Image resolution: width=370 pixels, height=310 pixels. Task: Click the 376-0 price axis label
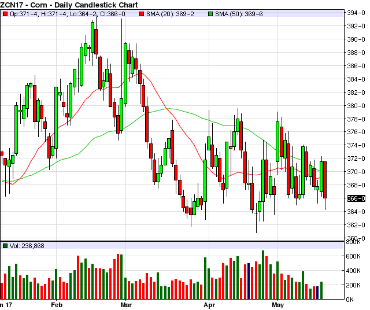(x=356, y=132)
